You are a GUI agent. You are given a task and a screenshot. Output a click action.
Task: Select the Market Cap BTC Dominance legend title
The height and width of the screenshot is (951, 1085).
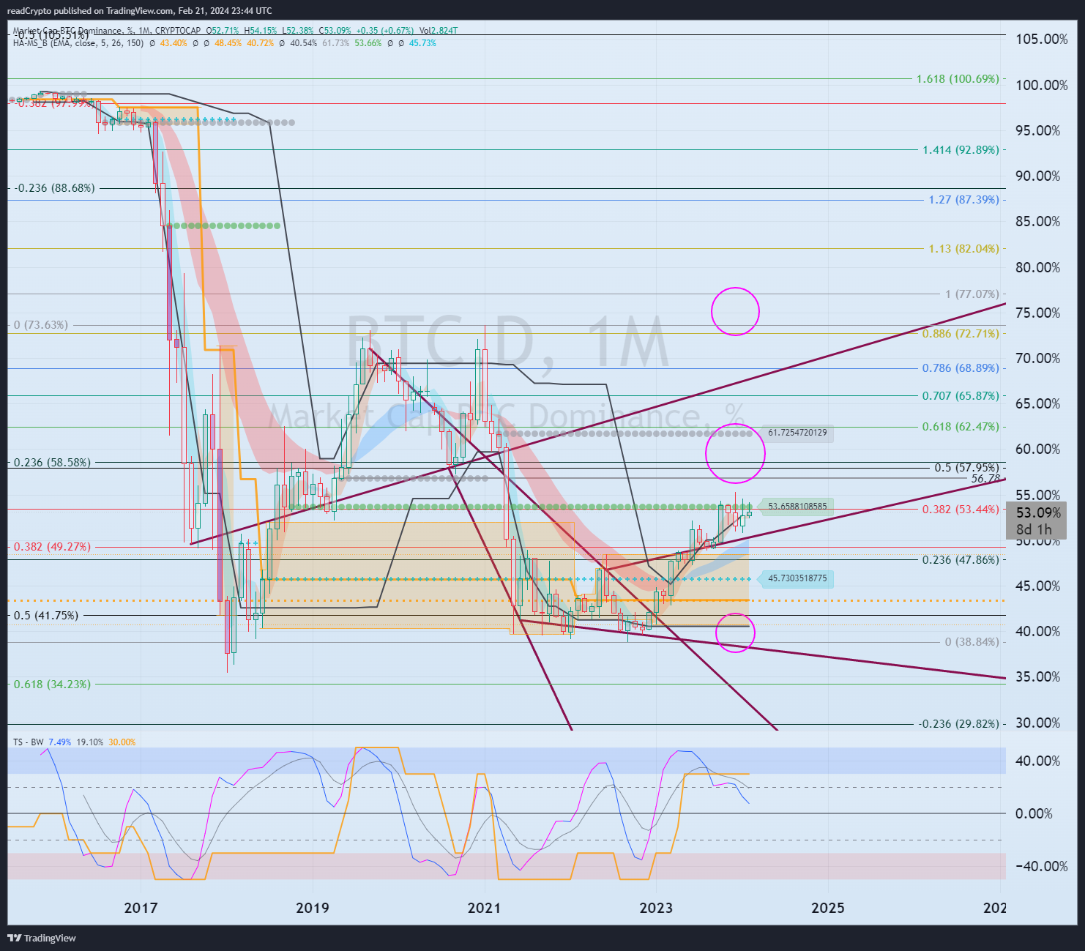pyautogui.click(x=107, y=31)
